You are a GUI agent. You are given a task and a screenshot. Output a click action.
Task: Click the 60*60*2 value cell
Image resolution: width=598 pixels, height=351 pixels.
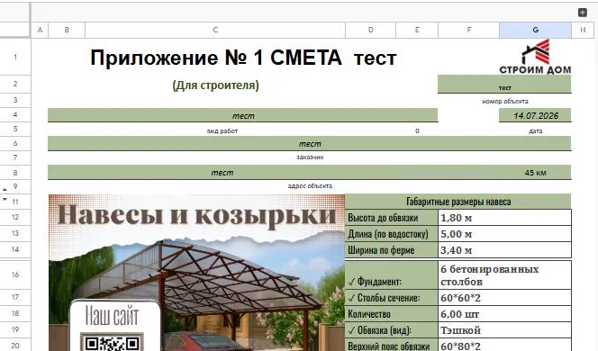[504, 298]
